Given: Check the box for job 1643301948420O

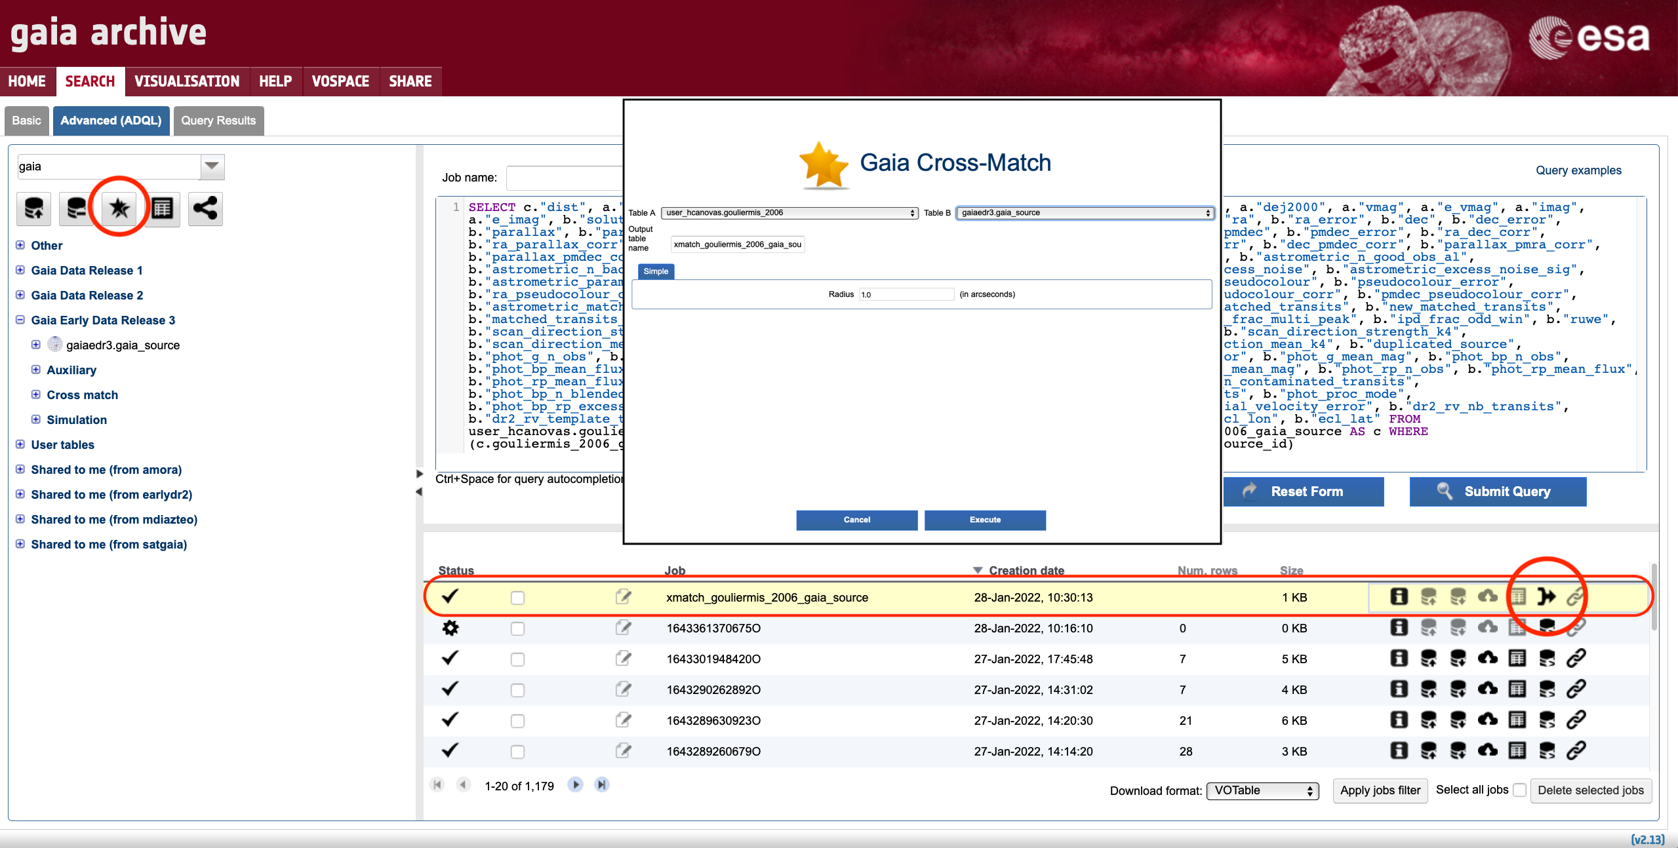Looking at the screenshot, I should tap(517, 659).
